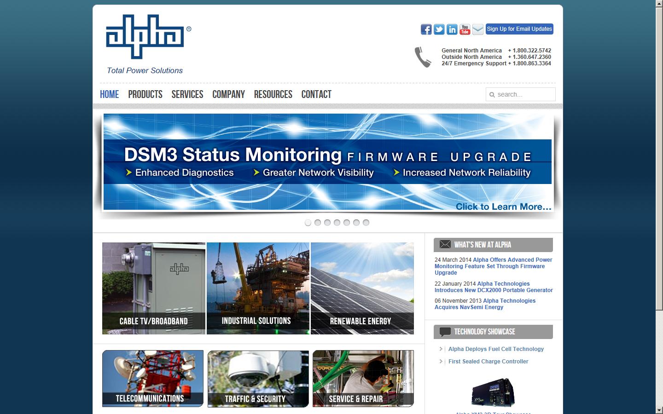Image resolution: width=663 pixels, height=414 pixels.
Task: Click the Twitter bird icon
Action: [439, 29]
